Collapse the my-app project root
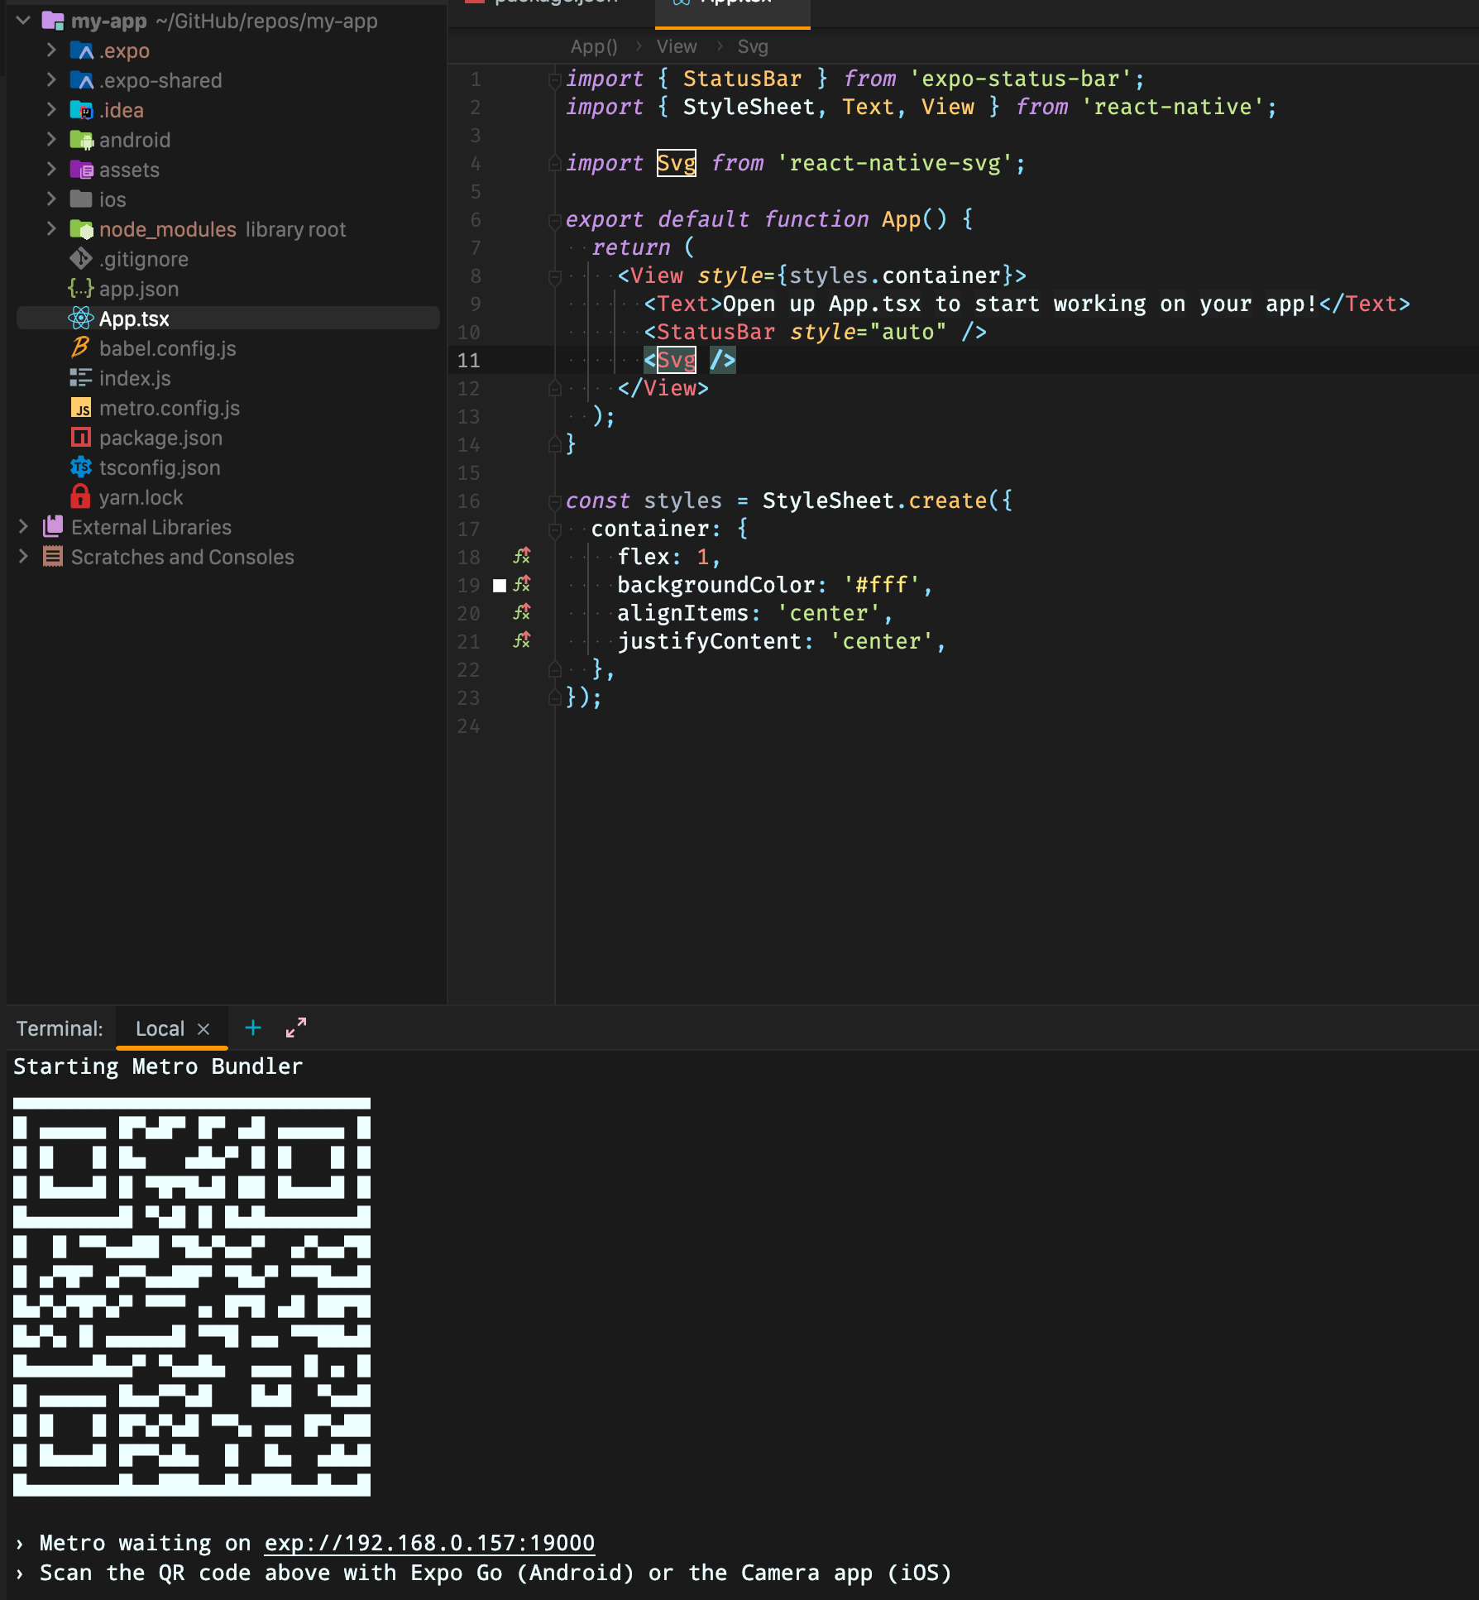 coord(23,21)
